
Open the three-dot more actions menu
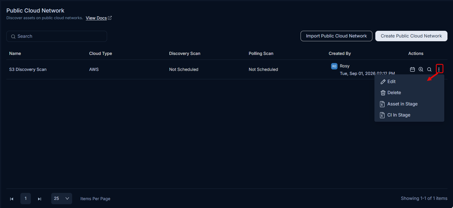pyautogui.click(x=439, y=69)
